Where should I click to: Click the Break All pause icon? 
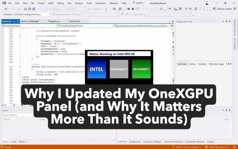129,9
